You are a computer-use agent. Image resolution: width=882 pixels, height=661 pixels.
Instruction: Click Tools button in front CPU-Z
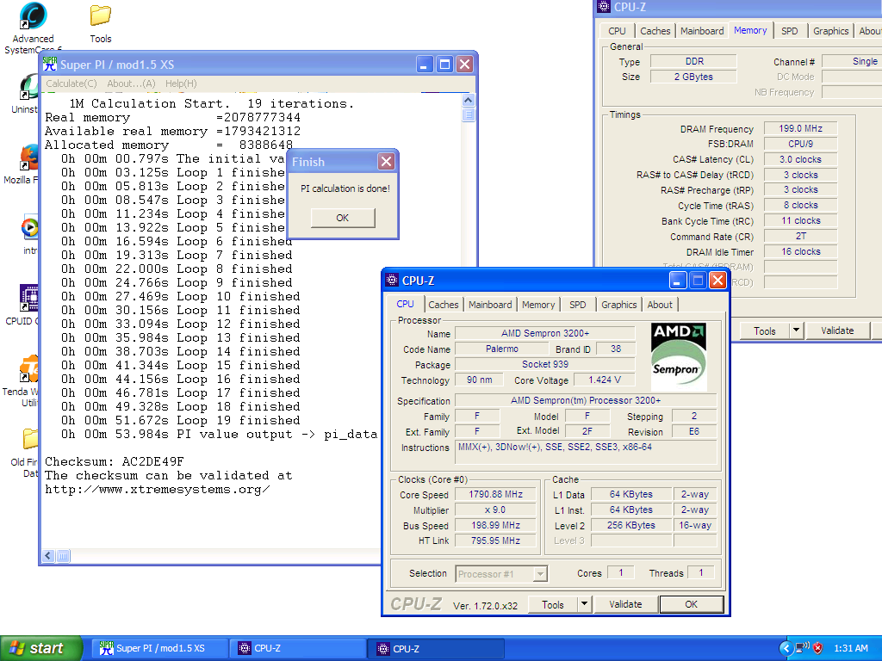pyautogui.click(x=553, y=605)
